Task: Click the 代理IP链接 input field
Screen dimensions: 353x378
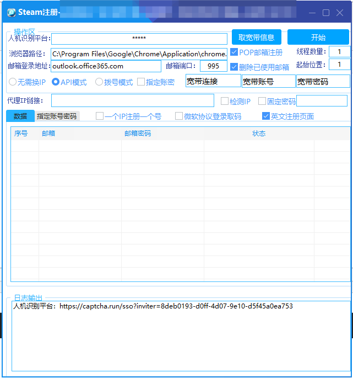Action: [132, 100]
